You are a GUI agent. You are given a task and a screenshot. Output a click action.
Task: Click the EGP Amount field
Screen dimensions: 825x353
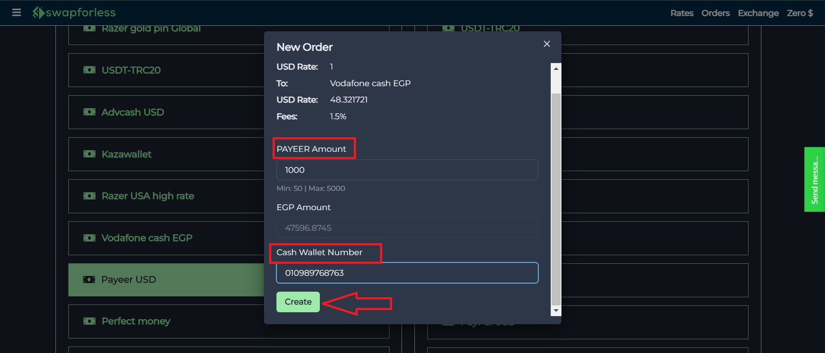pos(407,228)
